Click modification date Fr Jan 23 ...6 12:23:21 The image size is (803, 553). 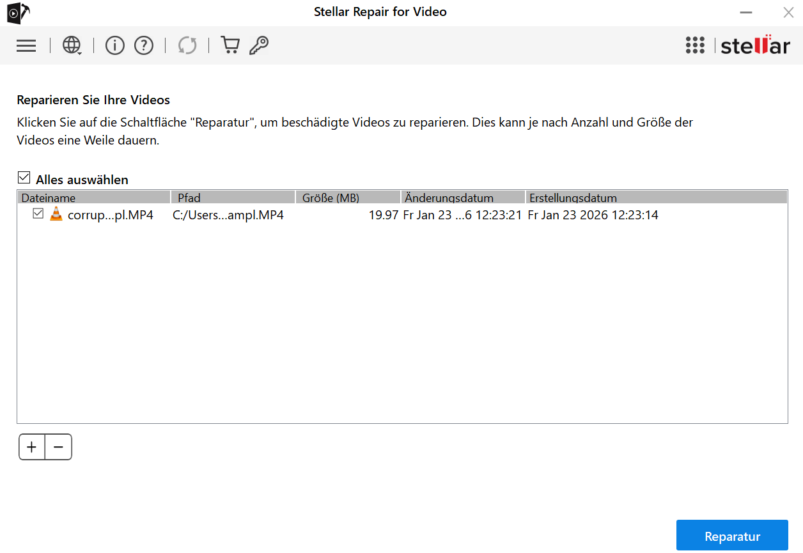[463, 215]
